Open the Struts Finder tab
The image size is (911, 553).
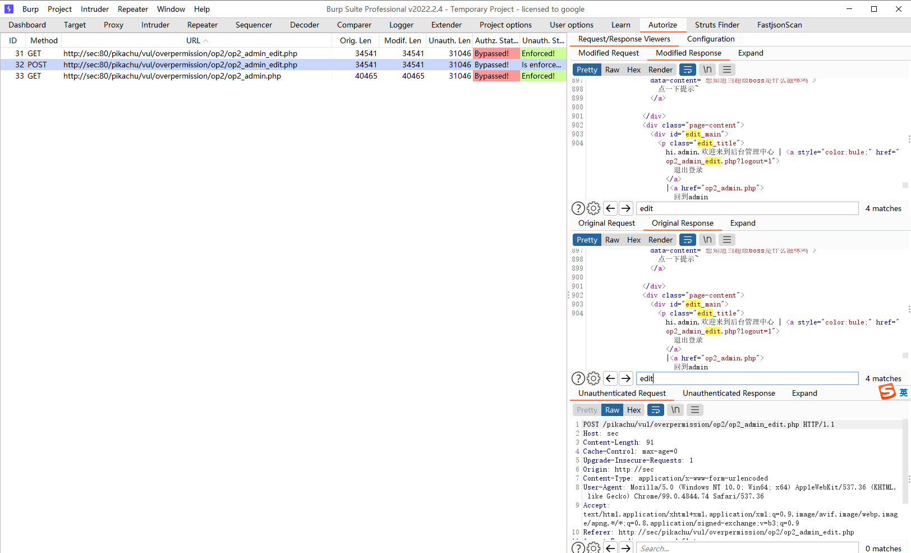pos(717,25)
